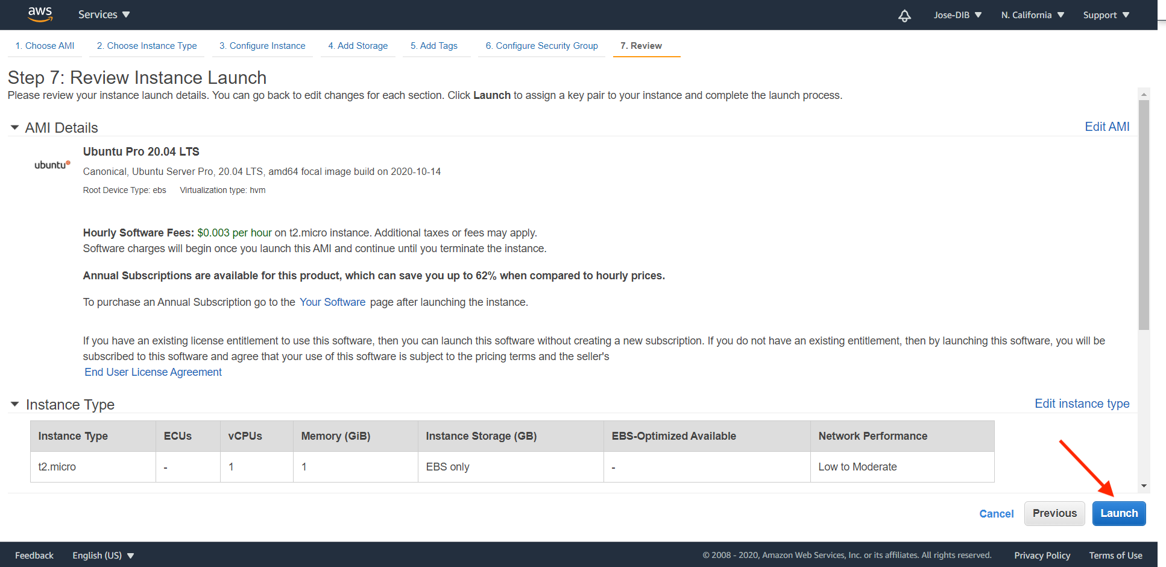Image resolution: width=1166 pixels, height=567 pixels.
Task: Open the Privacy Policy link
Action: pos(1042,556)
